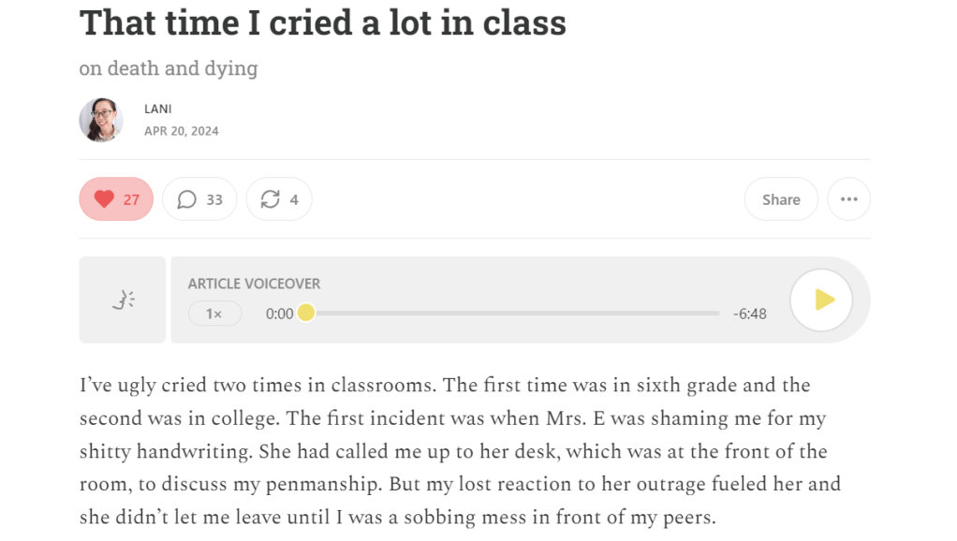
Task: Click the red heart like button
Action: point(104,199)
